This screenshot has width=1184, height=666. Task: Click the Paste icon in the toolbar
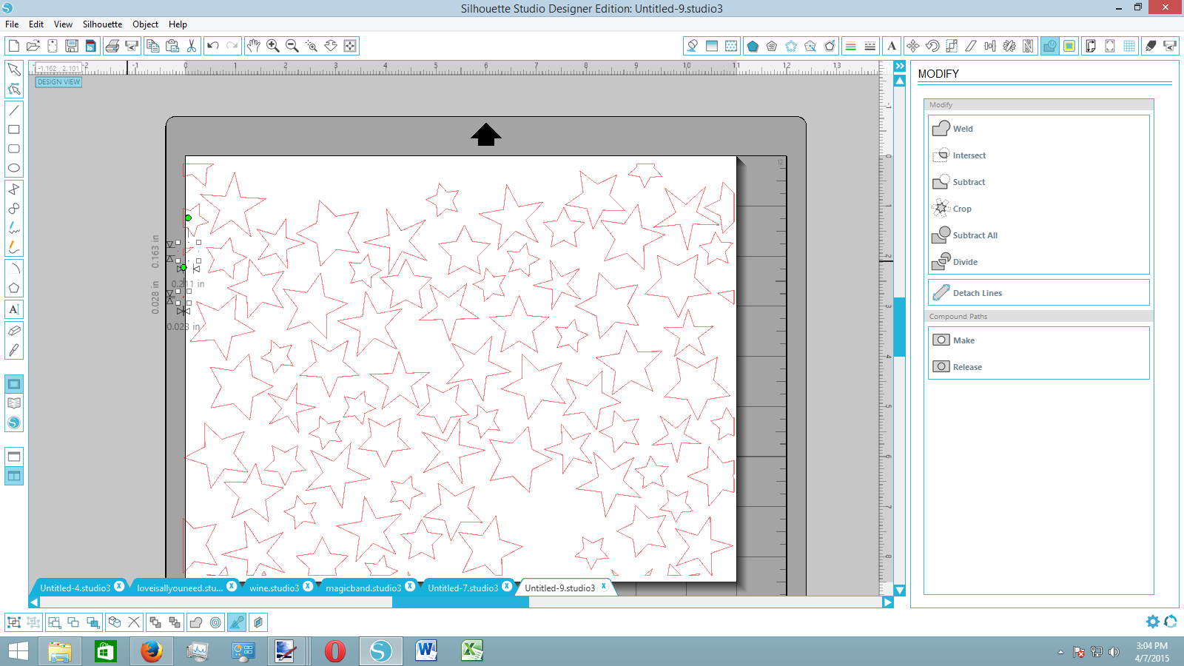(172, 46)
